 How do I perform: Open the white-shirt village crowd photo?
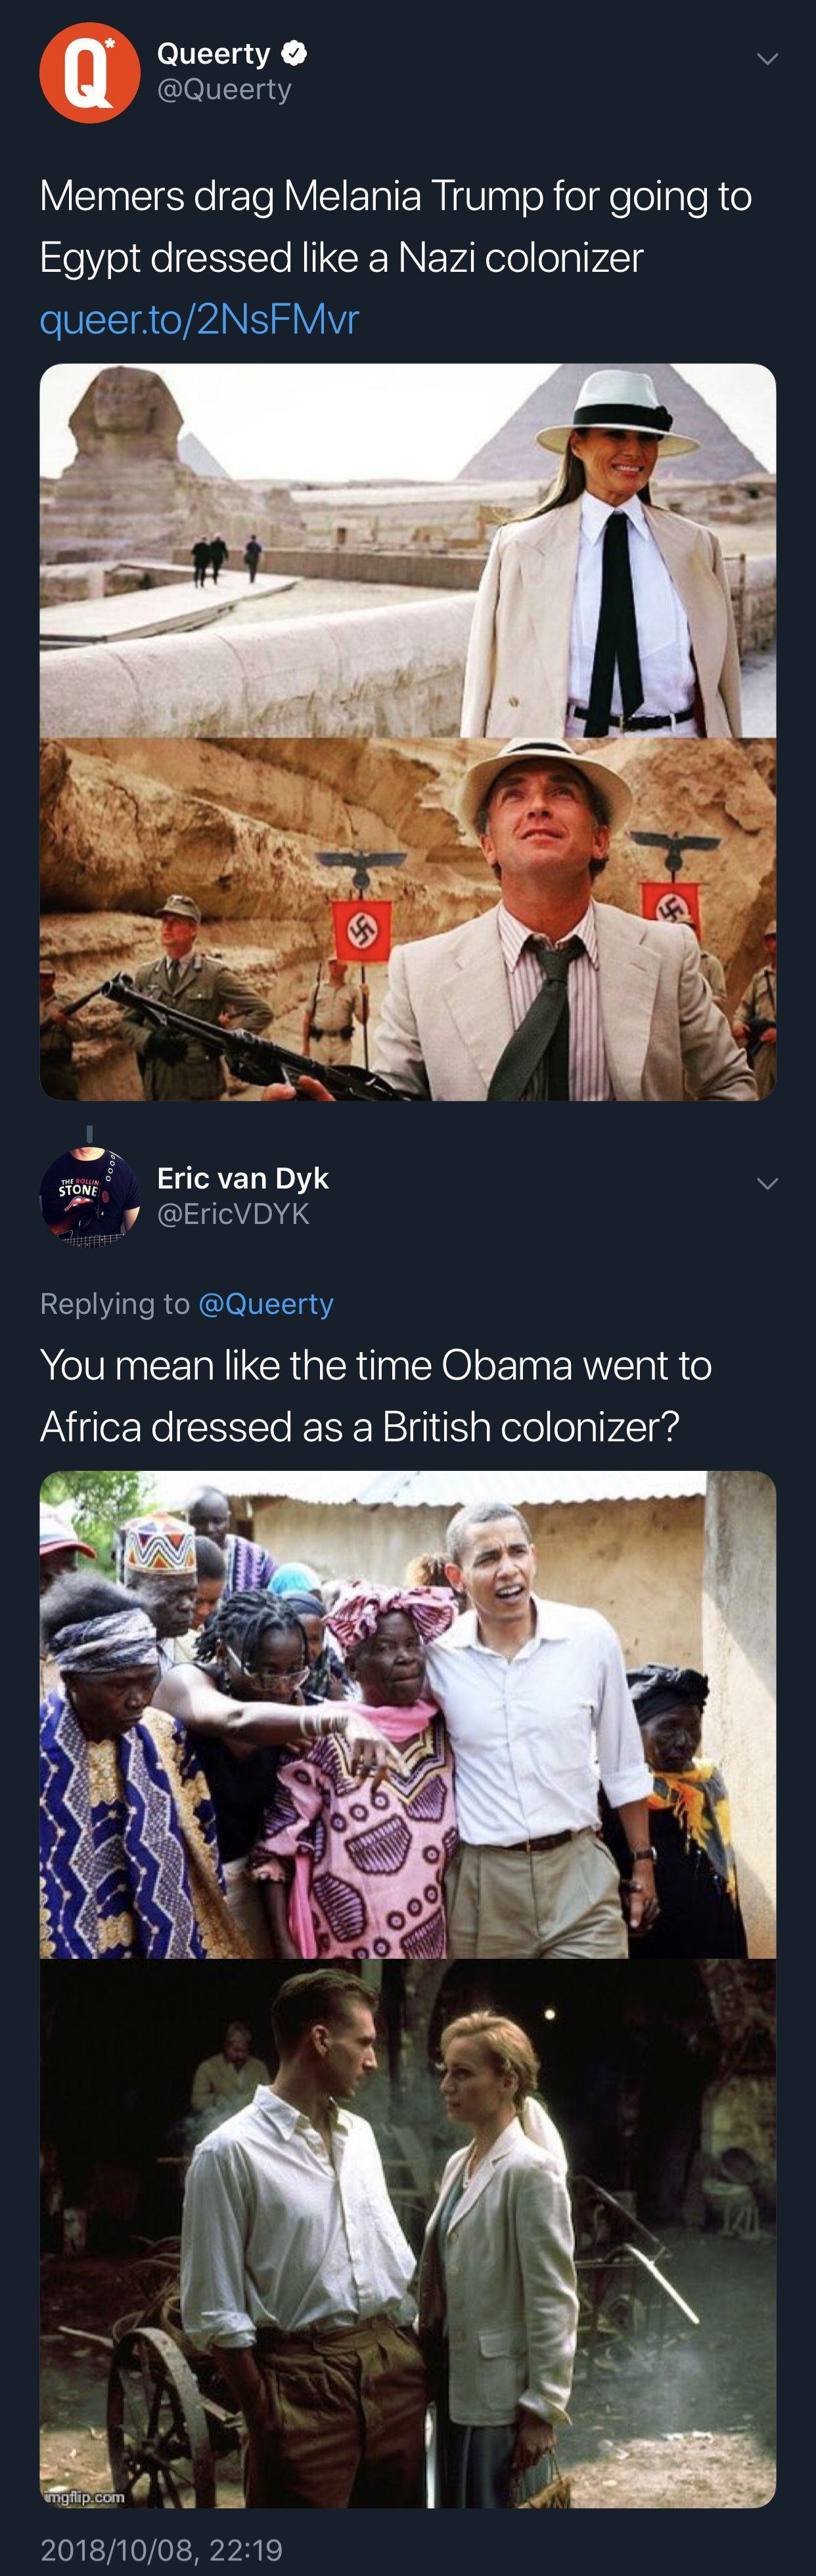[x=407, y=1713]
